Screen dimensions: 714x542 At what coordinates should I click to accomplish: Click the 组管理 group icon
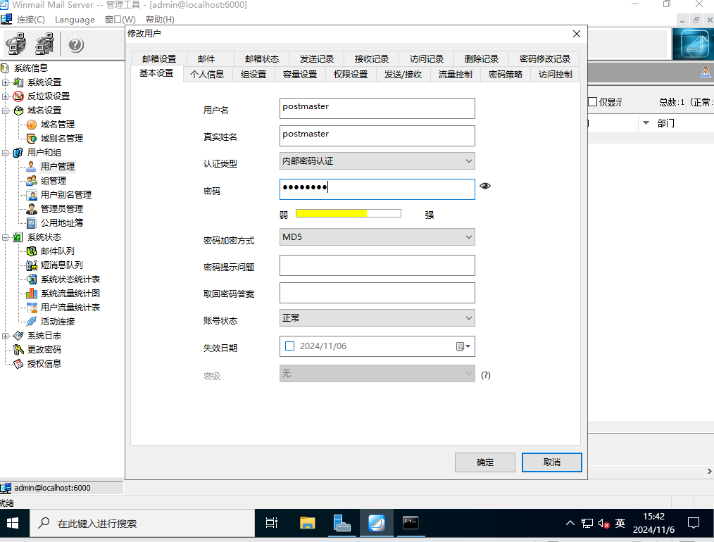click(x=32, y=181)
